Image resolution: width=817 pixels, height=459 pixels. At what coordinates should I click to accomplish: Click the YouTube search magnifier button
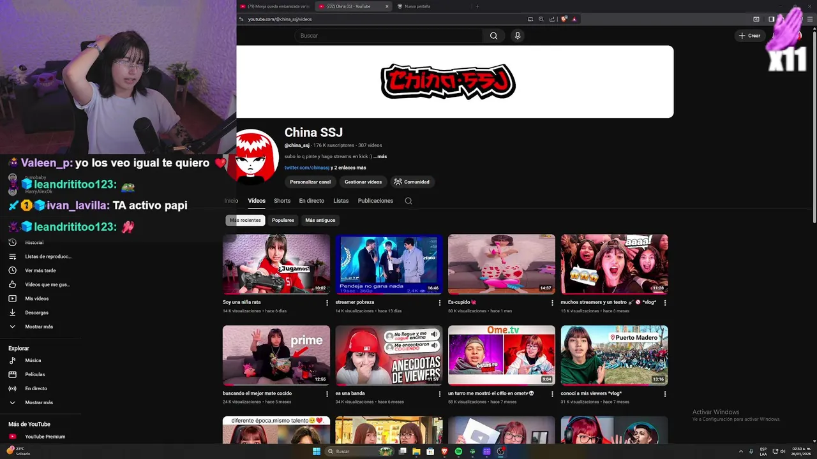click(493, 36)
